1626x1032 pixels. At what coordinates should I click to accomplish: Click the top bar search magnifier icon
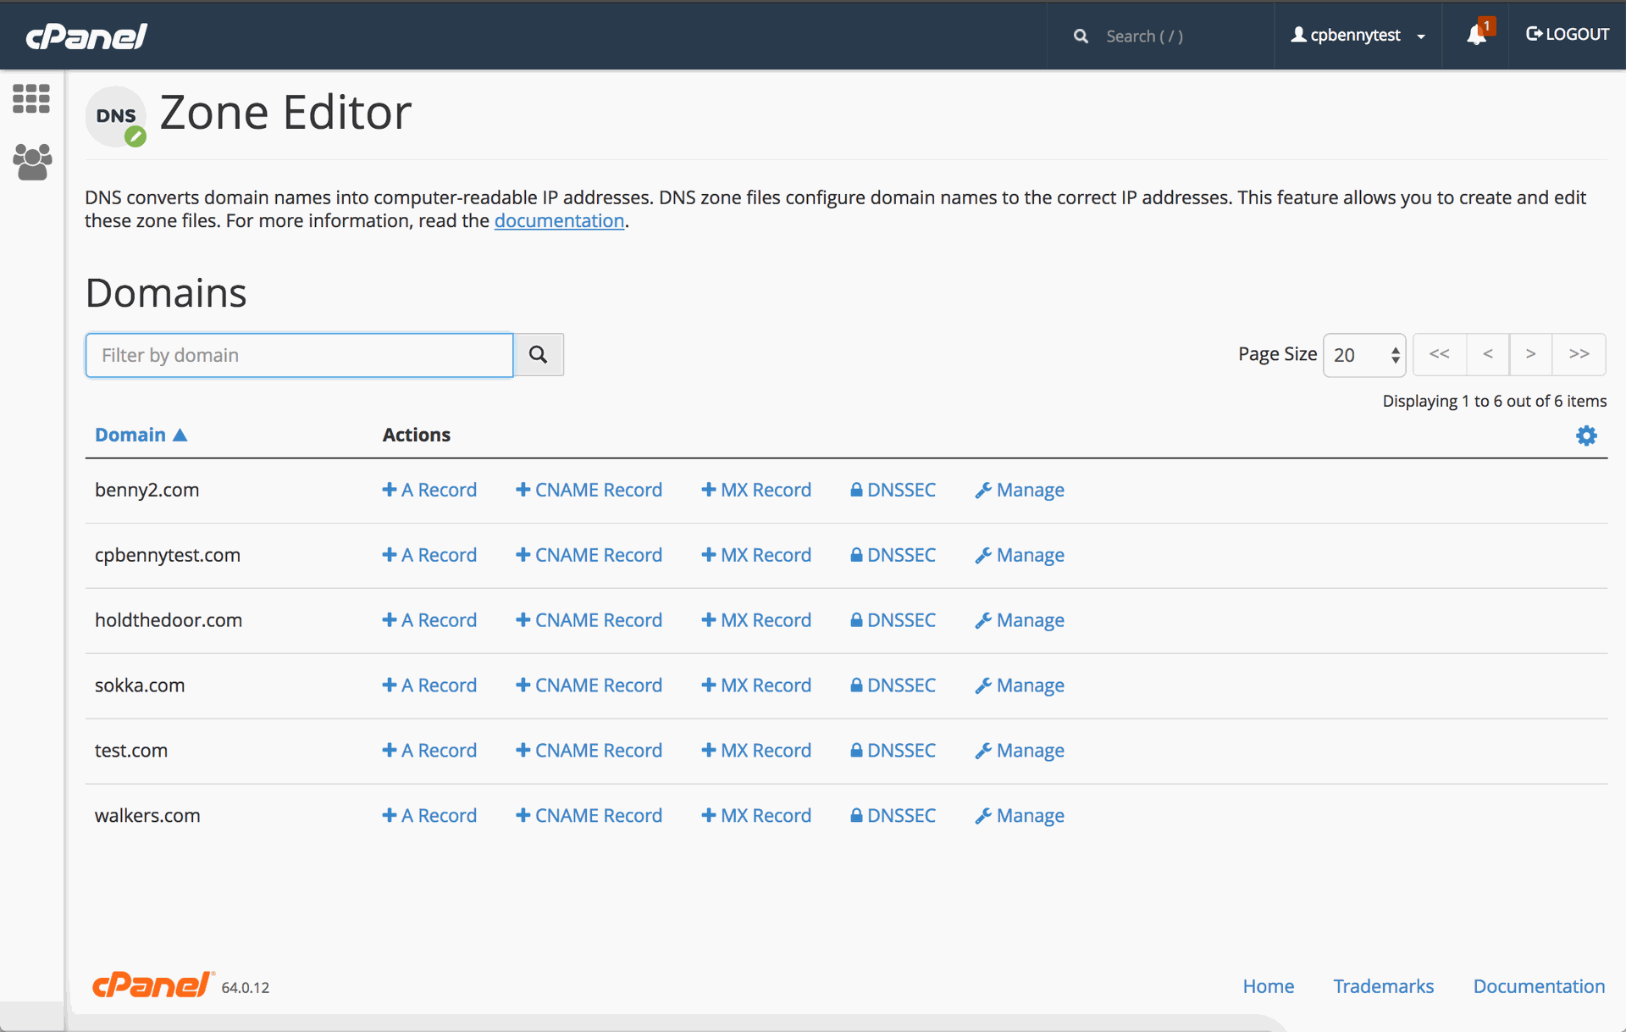pos(1081,36)
